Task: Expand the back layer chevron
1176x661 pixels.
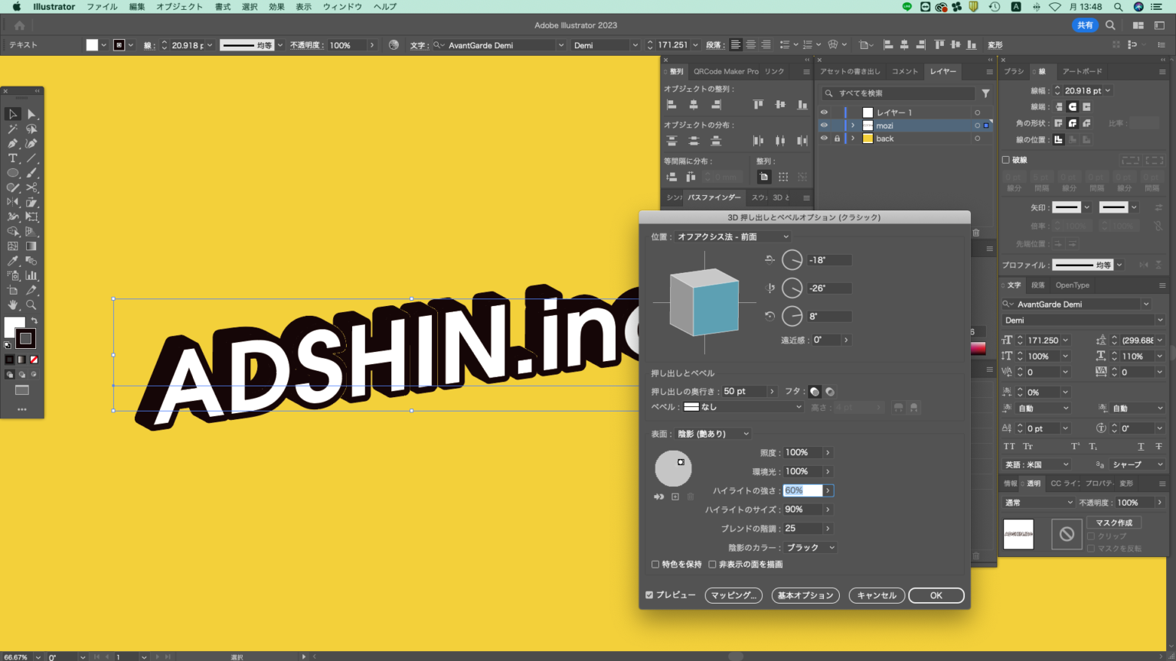Action: [853, 138]
